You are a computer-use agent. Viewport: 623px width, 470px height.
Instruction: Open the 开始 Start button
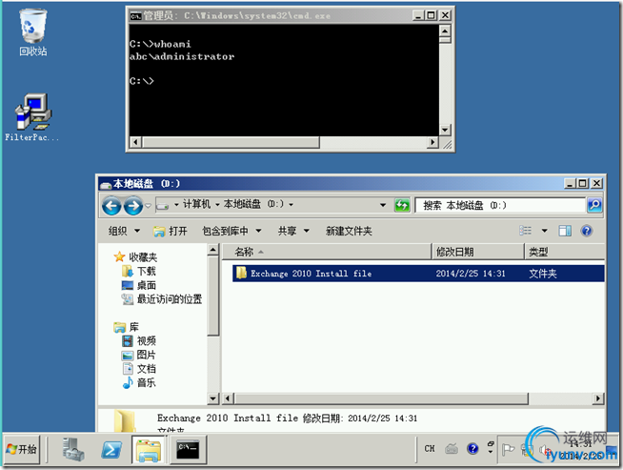pyautogui.click(x=22, y=449)
